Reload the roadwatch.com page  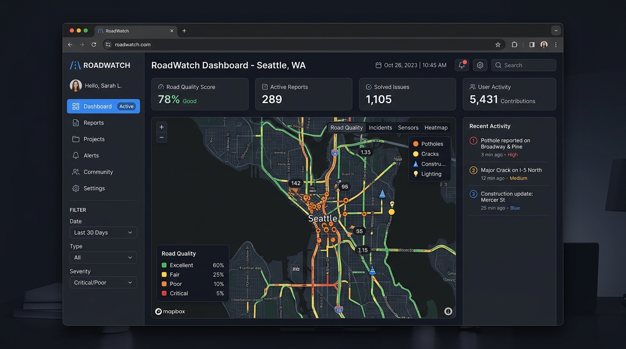pos(94,45)
